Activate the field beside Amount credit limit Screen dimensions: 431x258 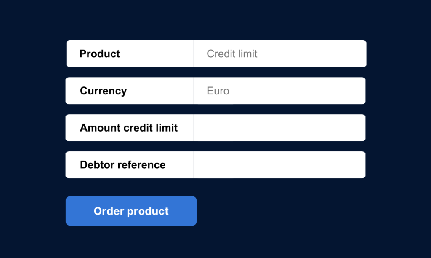click(279, 128)
